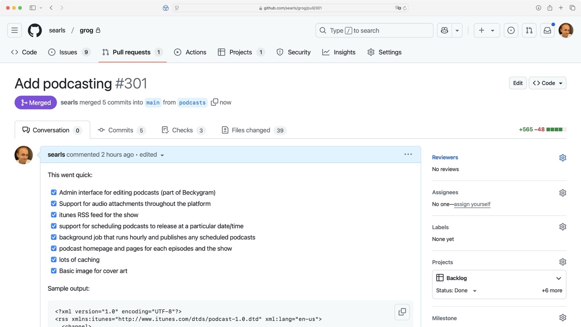This screenshot has height=327, width=581.
Task: Toggle 'itunes RSS feed for the show' checkbox
Action: pos(54,215)
